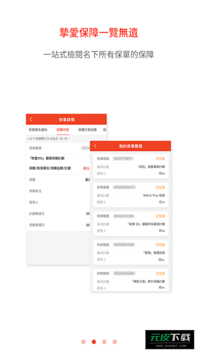Open the 「成就」儲蓄壽險計劃 policy card
Screen dimensions: 198x353
(x=131, y=166)
